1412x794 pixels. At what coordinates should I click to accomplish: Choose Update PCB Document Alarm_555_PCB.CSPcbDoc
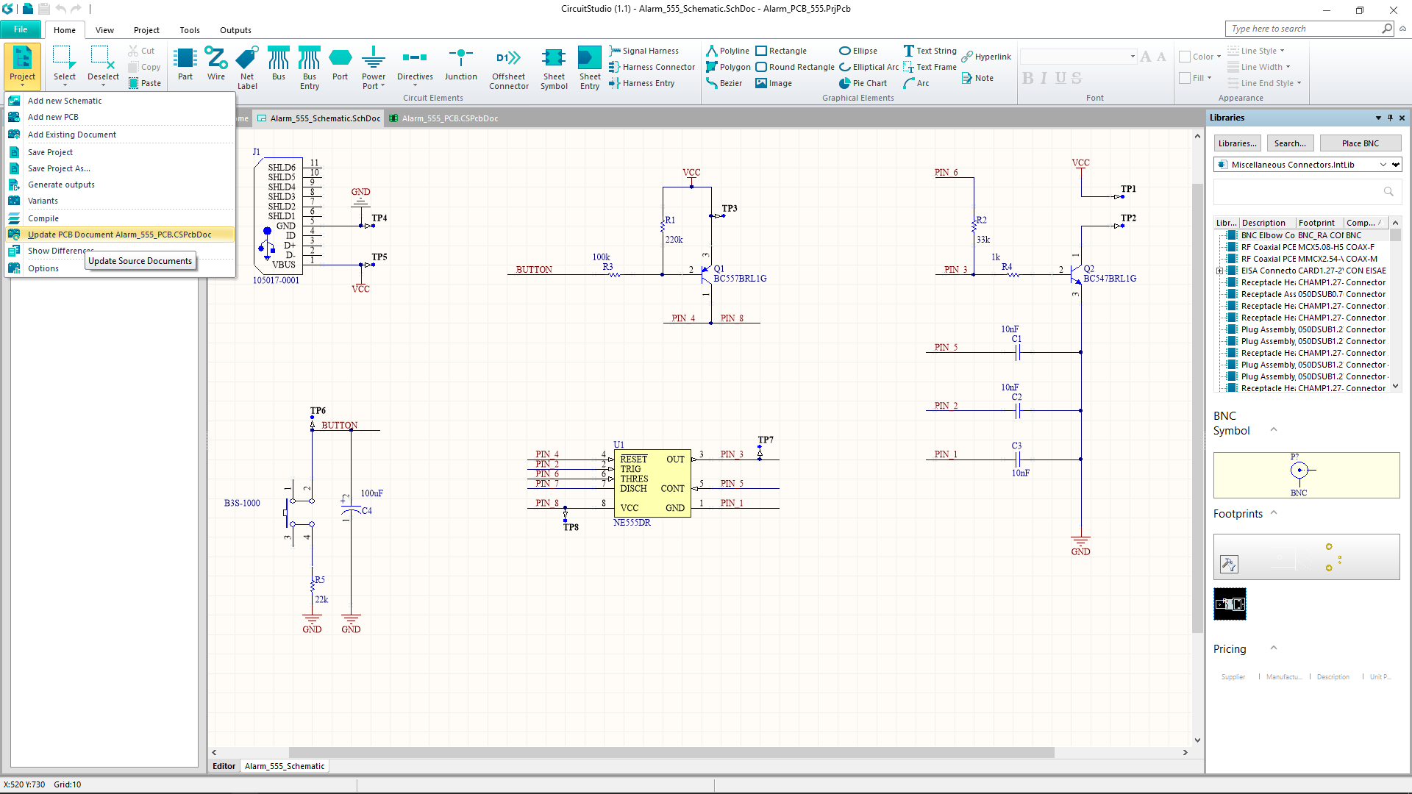tap(120, 234)
